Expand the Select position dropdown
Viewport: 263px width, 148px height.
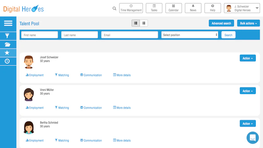190,35
